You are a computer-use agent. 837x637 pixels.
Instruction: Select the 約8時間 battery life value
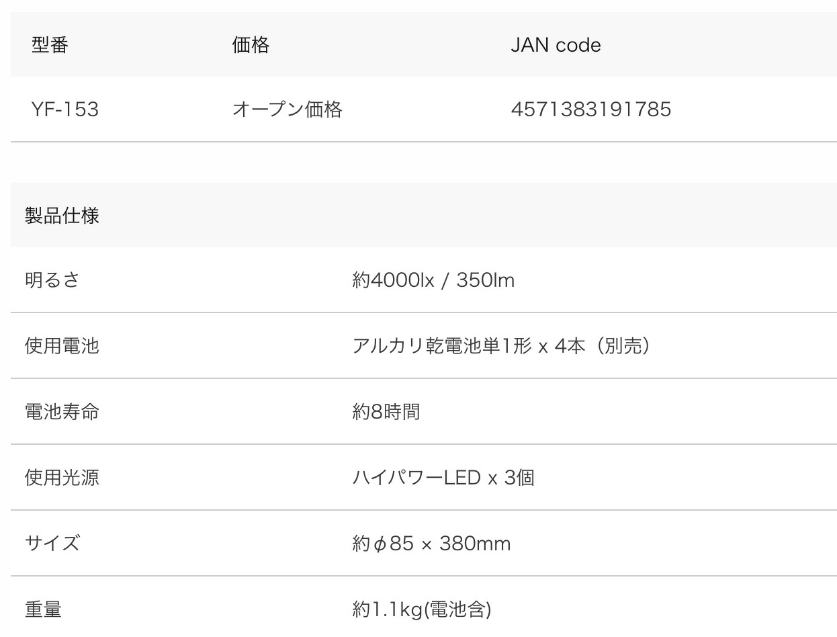coord(386,411)
